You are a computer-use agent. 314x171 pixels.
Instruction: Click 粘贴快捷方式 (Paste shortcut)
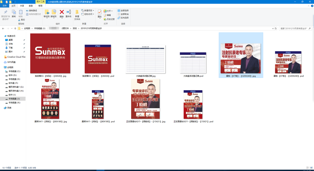33,14
